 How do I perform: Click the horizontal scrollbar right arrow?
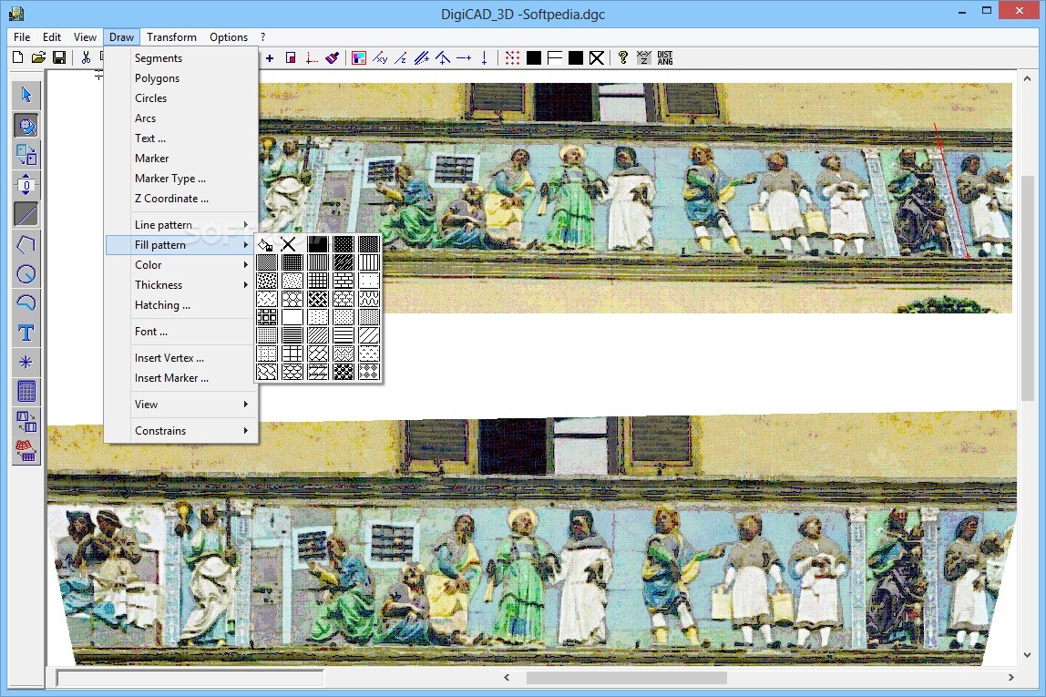point(1010,678)
